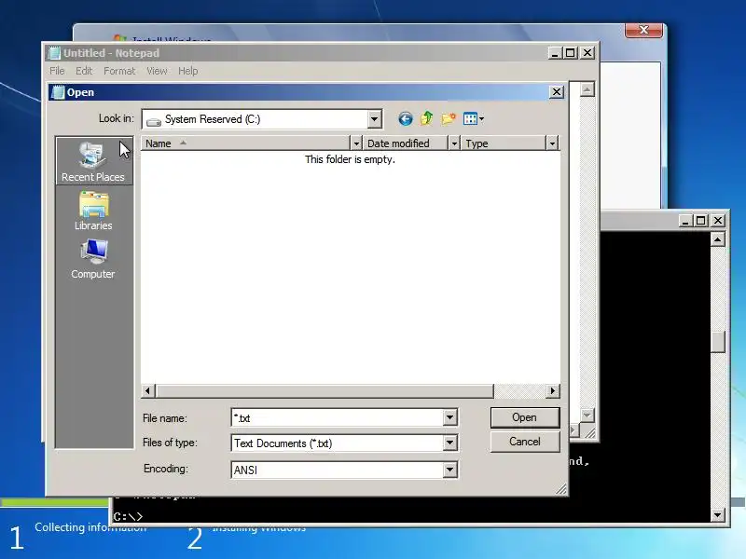
Task: Open Notepad's Help menu
Action: [x=188, y=71]
